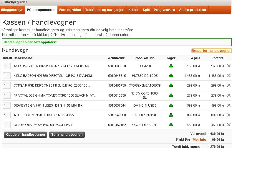Viewport: 272px width, 174px height.
Task: Open GIGABYTE GA-H61N-USB3 product name
Action: click(x=48, y=105)
